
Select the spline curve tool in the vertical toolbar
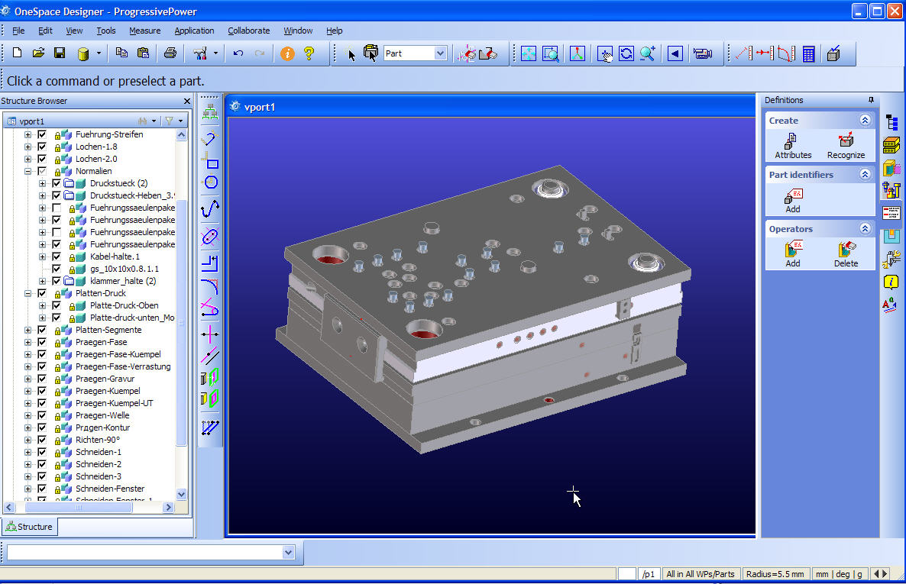coord(210,208)
